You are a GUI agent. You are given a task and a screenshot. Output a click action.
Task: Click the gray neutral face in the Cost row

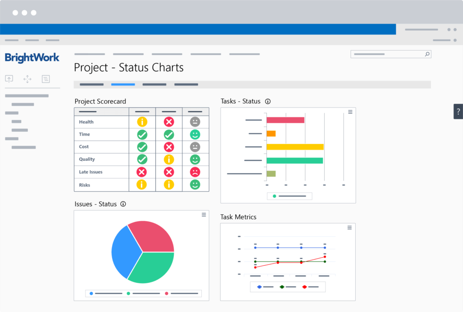tap(195, 147)
